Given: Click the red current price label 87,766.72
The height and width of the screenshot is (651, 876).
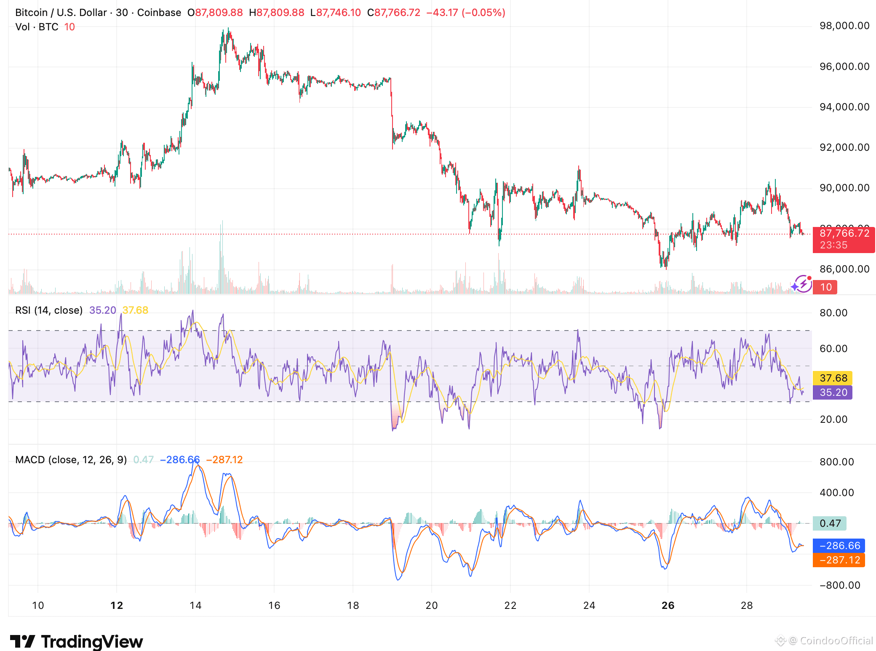Looking at the screenshot, I should [844, 234].
